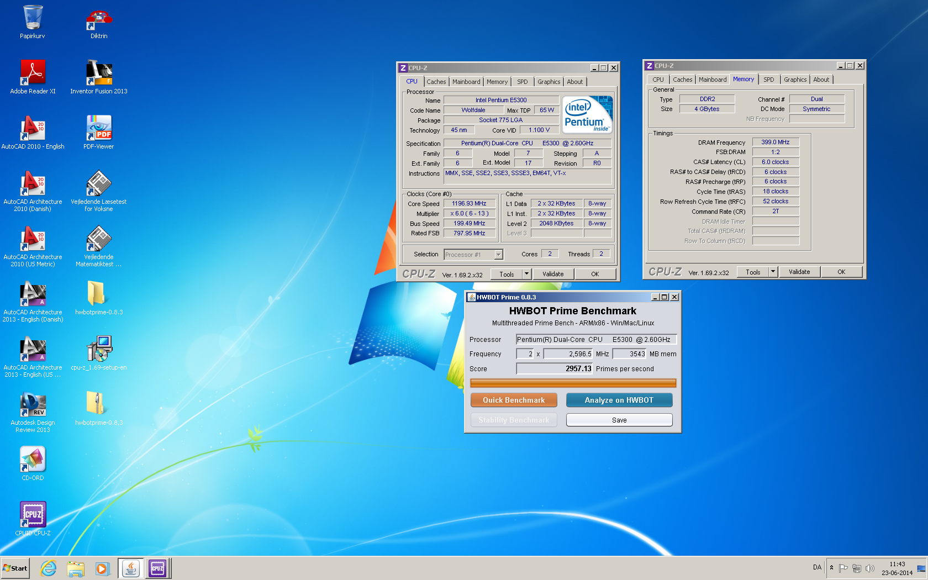Open Graphics tab in right CPU-Z window
Image resolution: width=928 pixels, height=580 pixels.
click(x=795, y=80)
